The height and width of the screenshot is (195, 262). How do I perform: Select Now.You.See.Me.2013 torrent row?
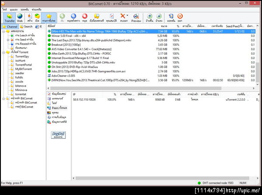pyautogui.click(x=151, y=80)
